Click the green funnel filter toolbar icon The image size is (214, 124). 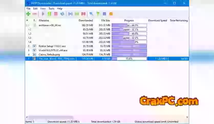[x=98, y=14]
